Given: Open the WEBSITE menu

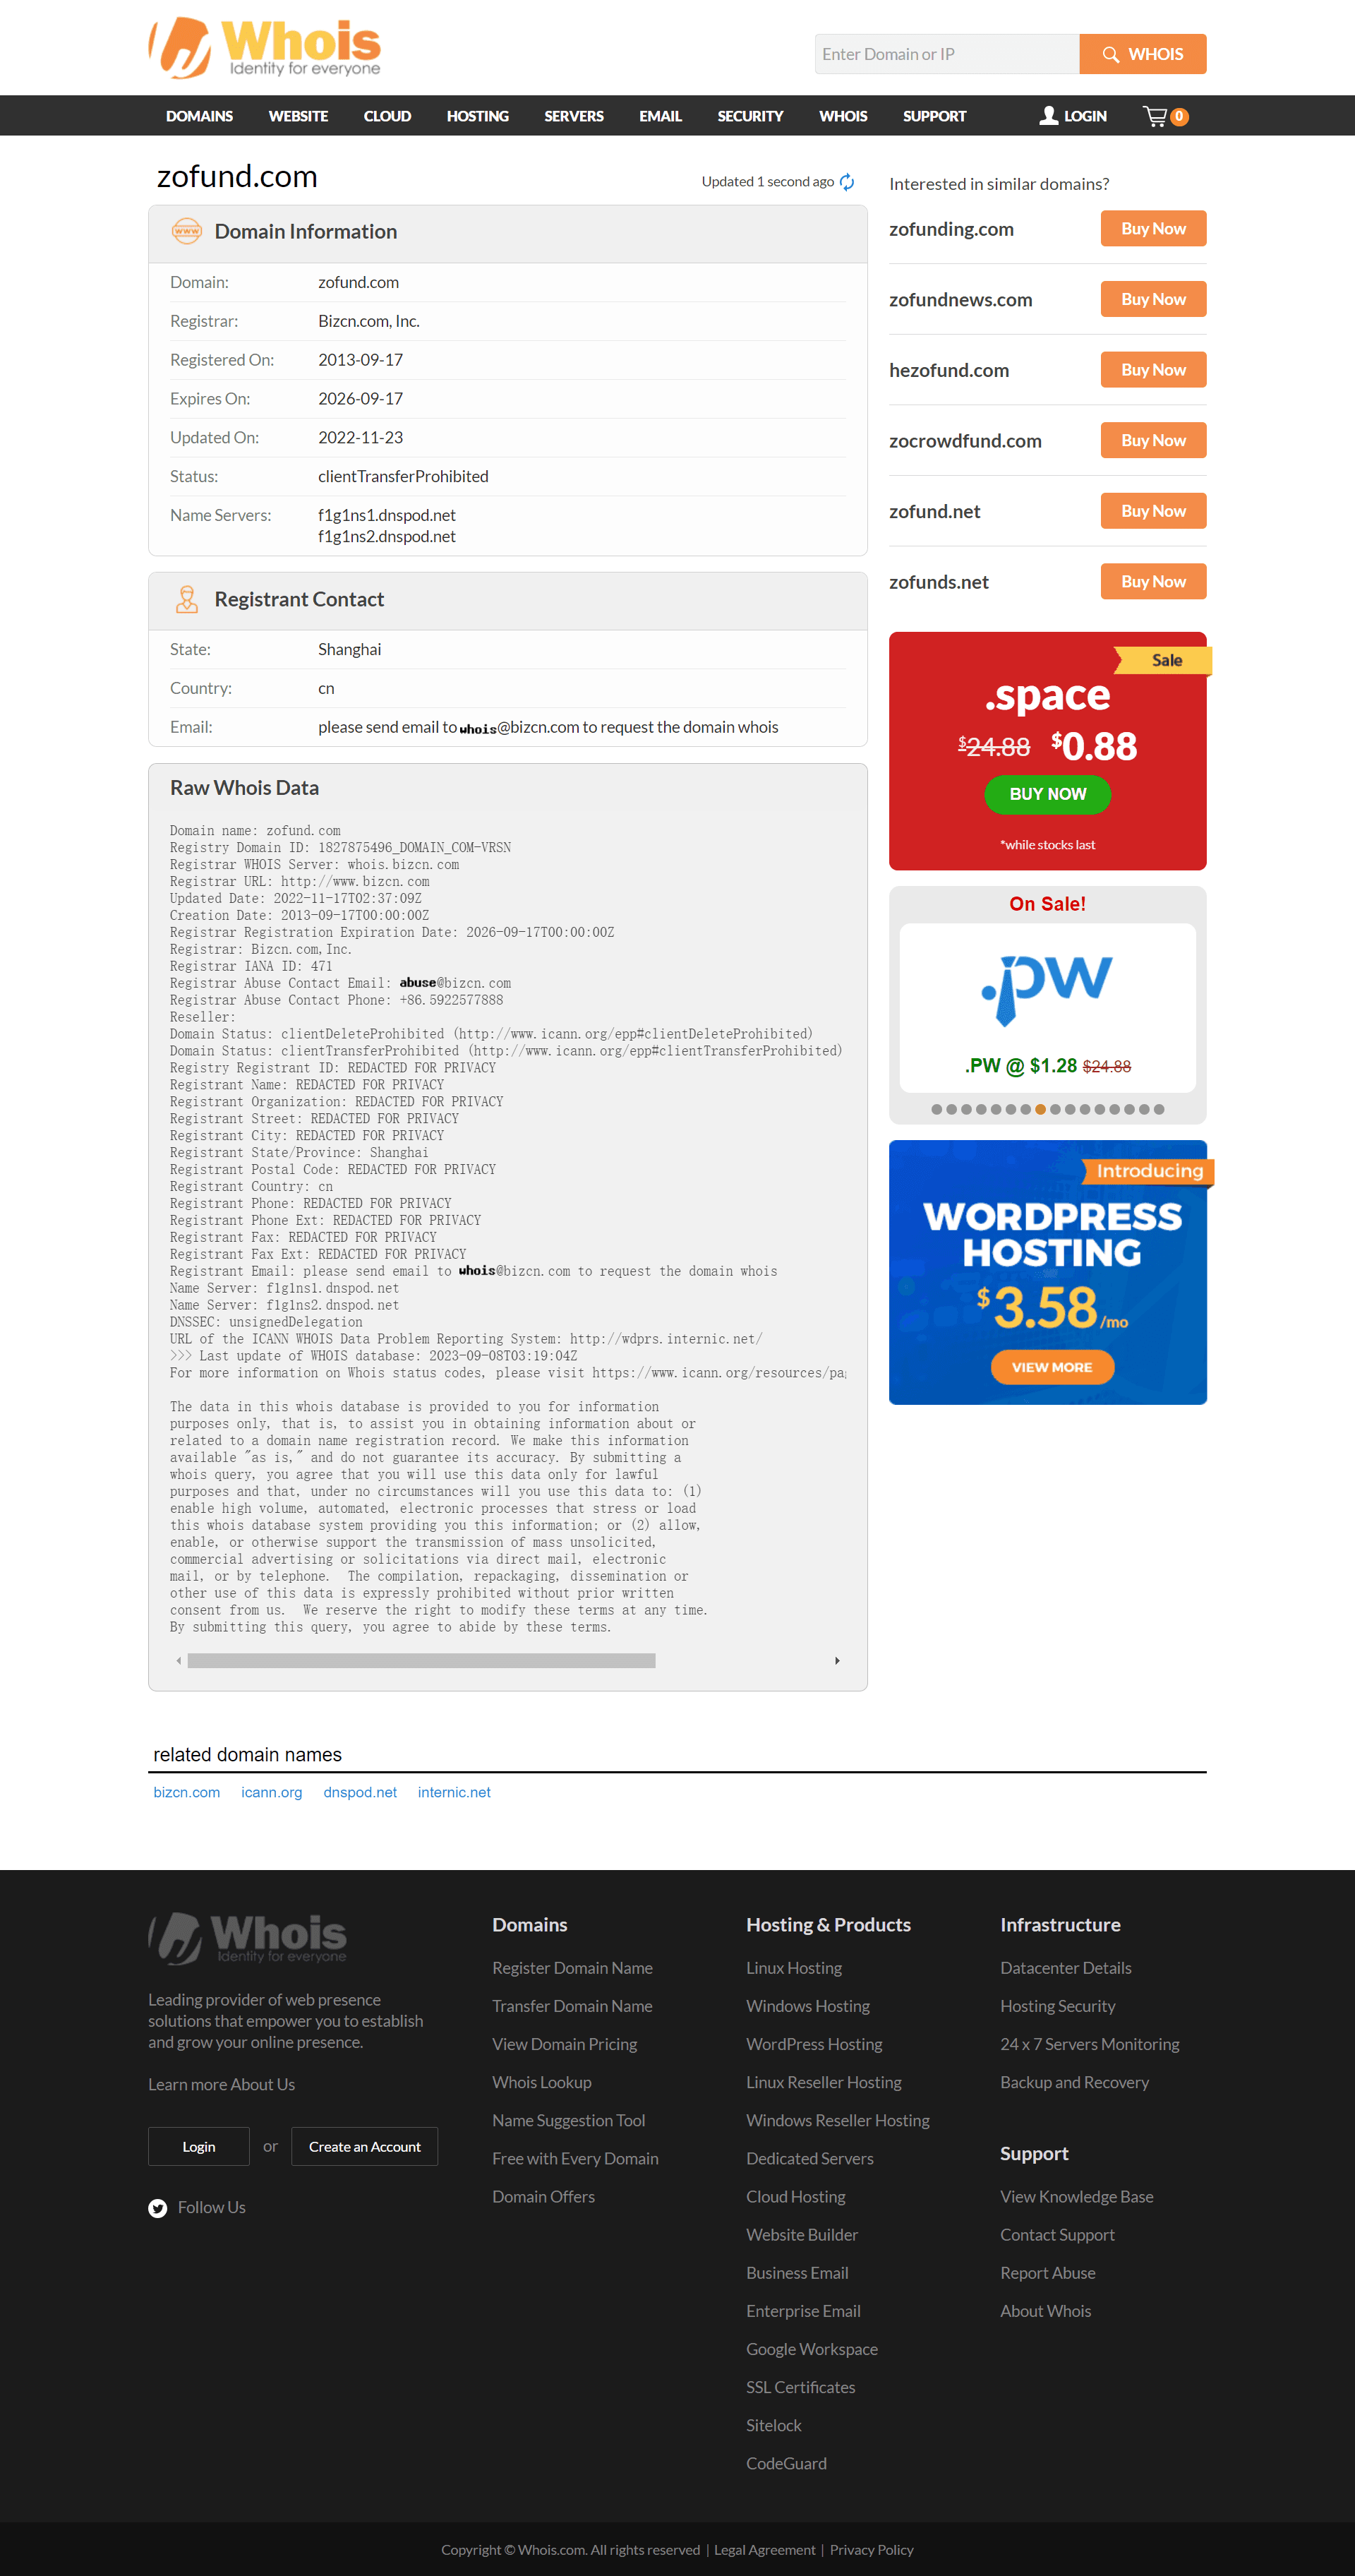Looking at the screenshot, I should click(298, 116).
